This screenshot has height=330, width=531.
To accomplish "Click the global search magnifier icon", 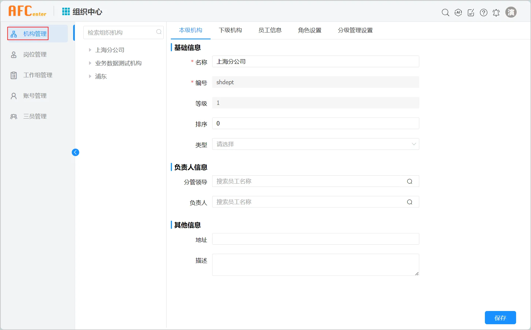I will point(445,12).
